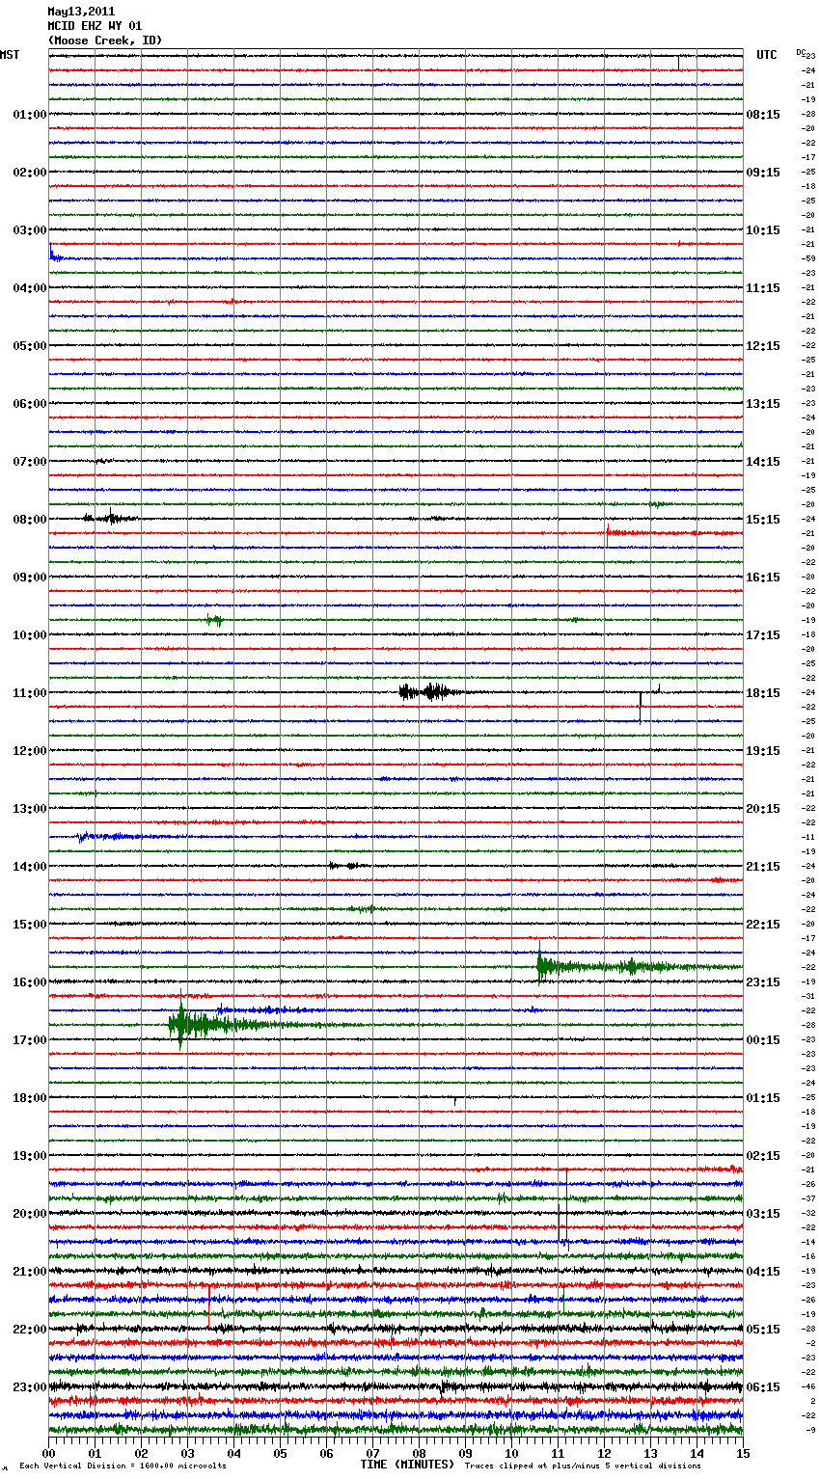The image size is (820, 1479).
Task: Click the blue spike at start of 03:30 trace
Action: (53, 255)
